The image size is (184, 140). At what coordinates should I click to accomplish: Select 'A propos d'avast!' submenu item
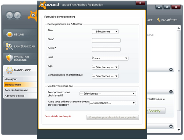[x=20, y=96]
